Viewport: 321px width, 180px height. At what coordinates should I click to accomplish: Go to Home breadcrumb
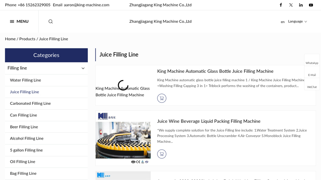pos(10,39)
